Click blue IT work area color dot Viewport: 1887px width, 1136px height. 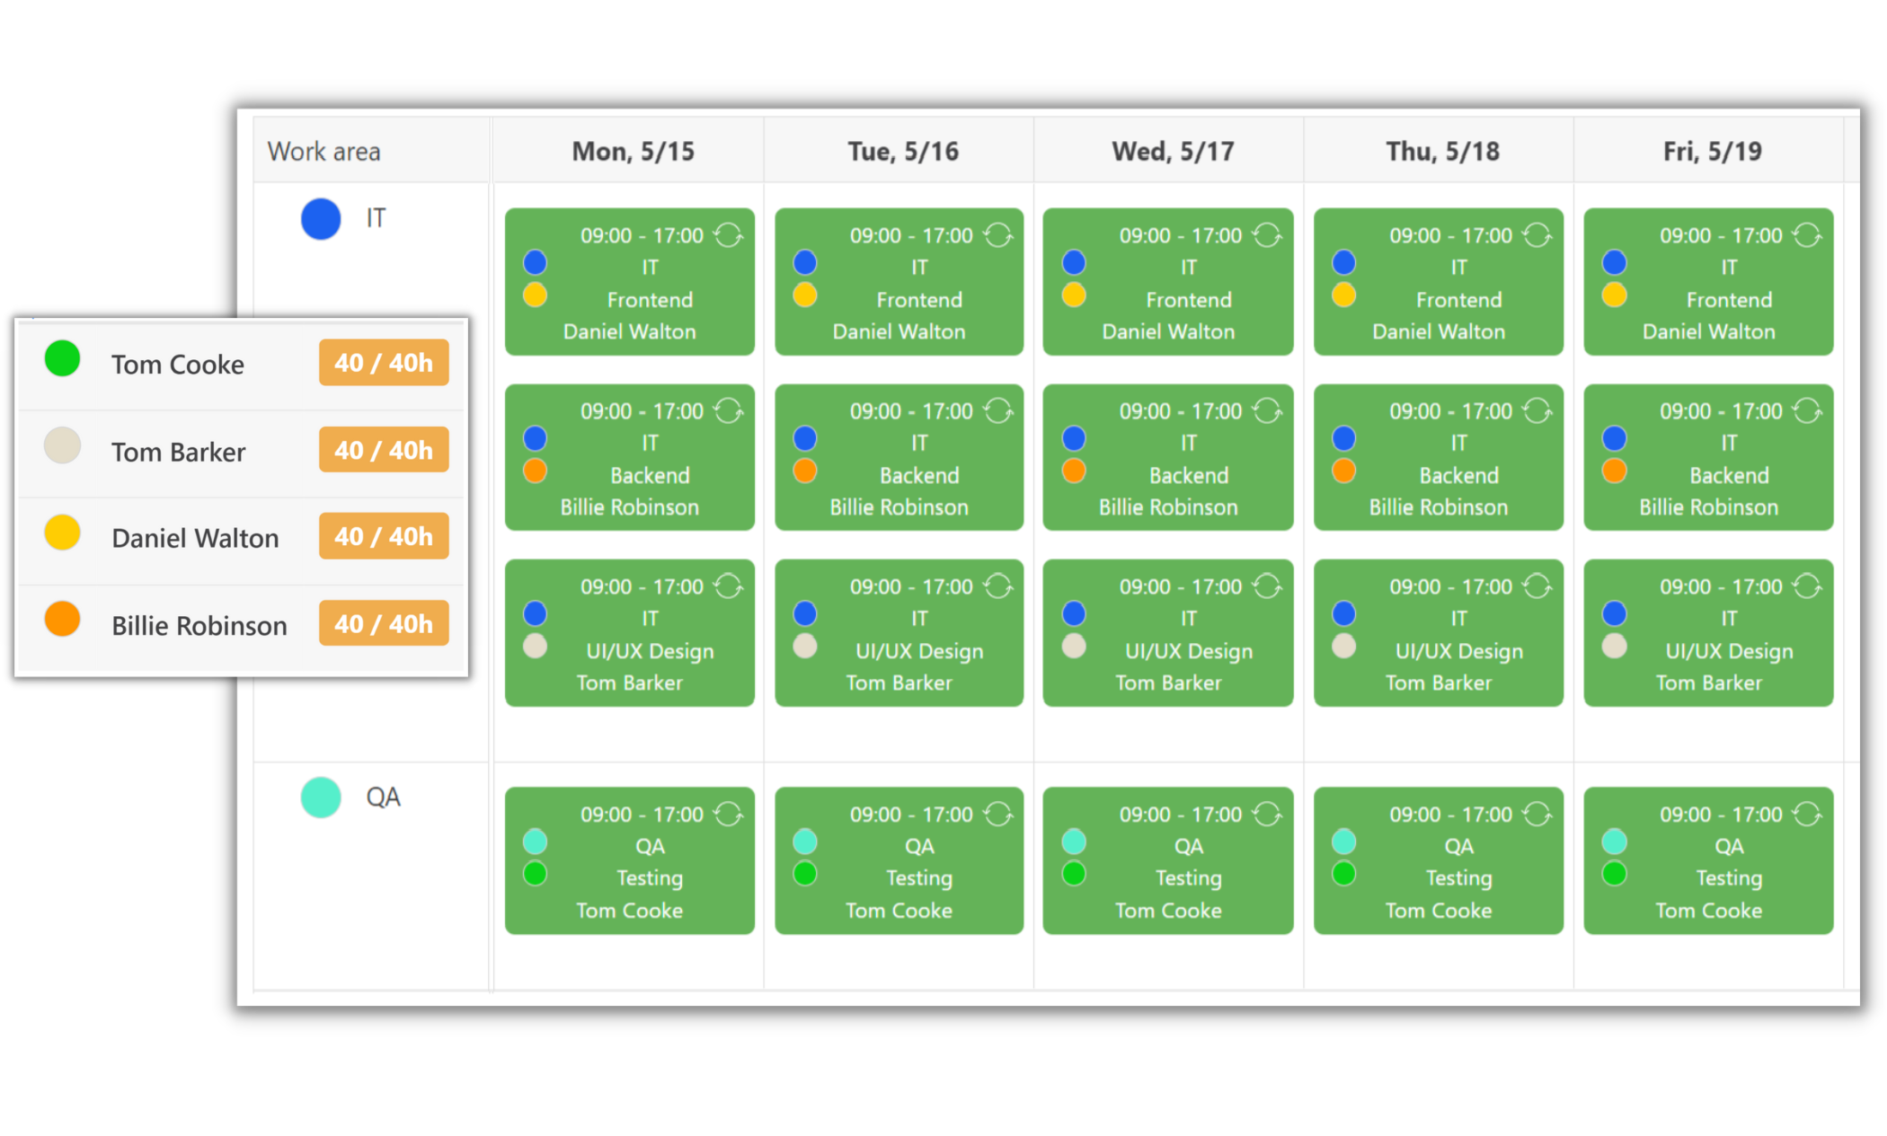pos(321,219)
